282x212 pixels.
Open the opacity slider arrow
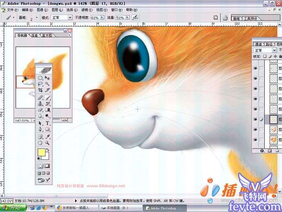(102, 17)
